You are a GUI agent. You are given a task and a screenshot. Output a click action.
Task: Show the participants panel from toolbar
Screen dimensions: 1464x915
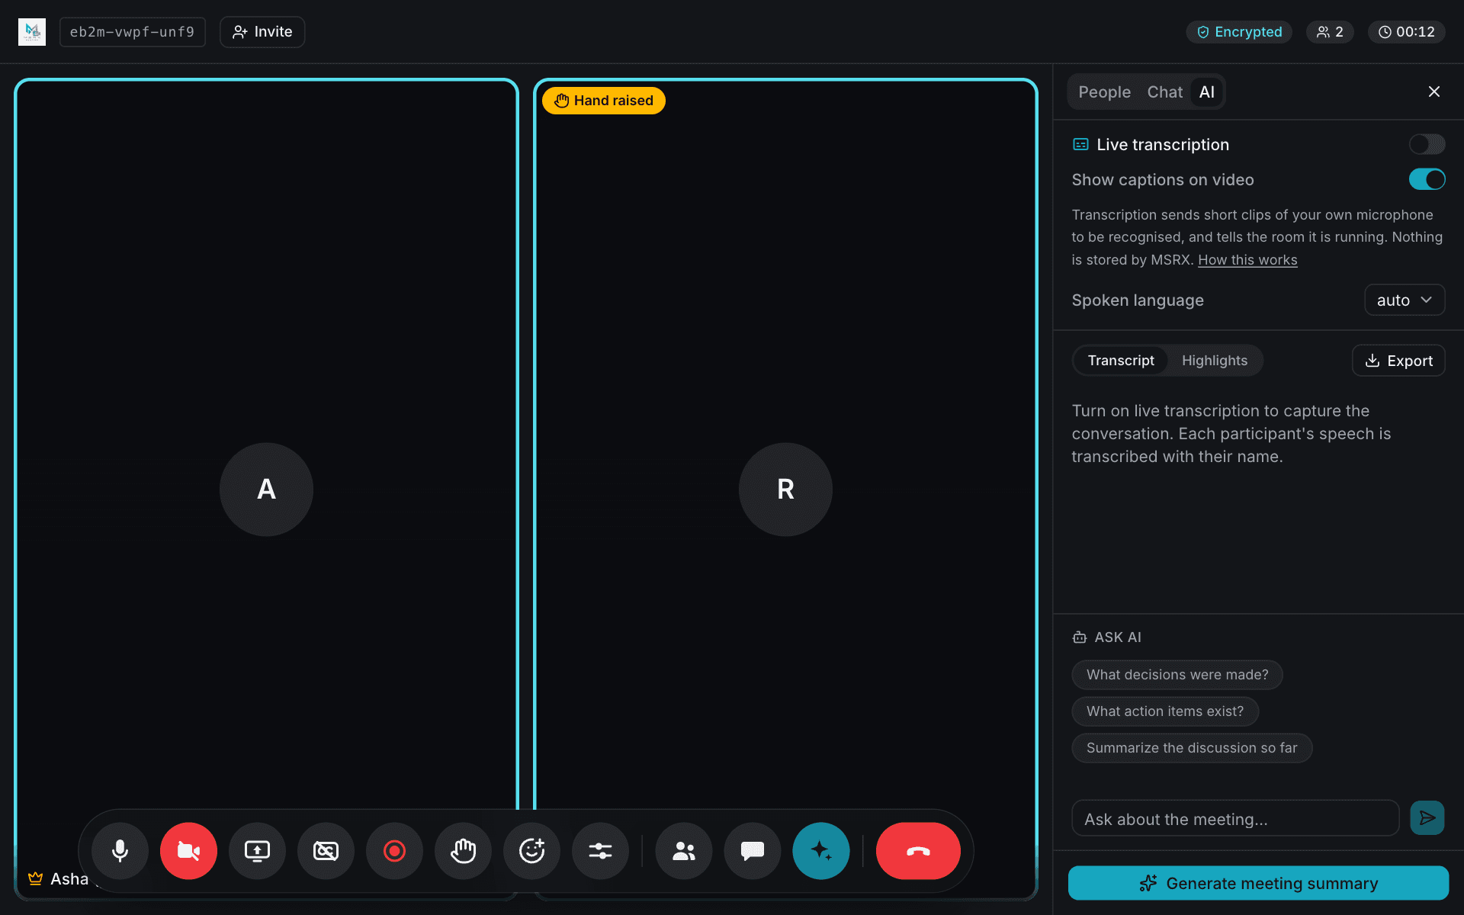(684, 851)
